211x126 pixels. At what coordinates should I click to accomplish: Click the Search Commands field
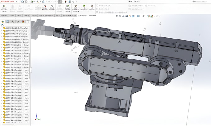(201, 2)
